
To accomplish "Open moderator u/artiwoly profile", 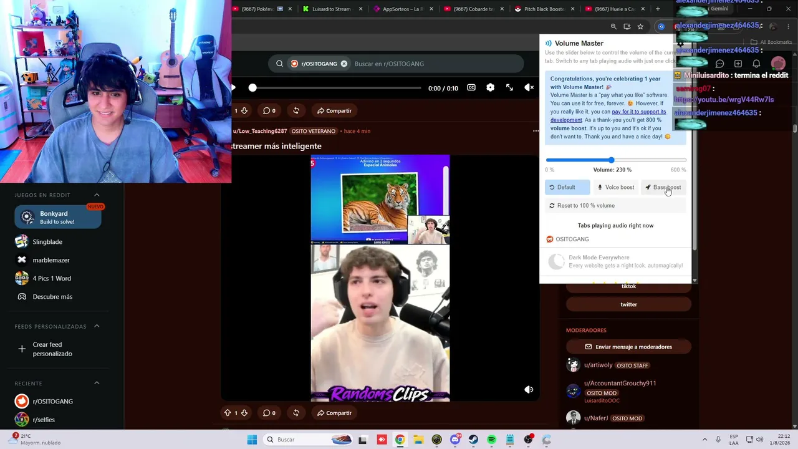I will [598, 365].
